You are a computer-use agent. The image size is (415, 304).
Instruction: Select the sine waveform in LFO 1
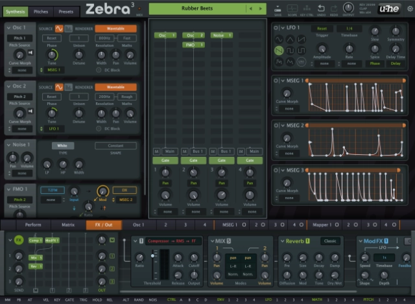coord(279,40)
